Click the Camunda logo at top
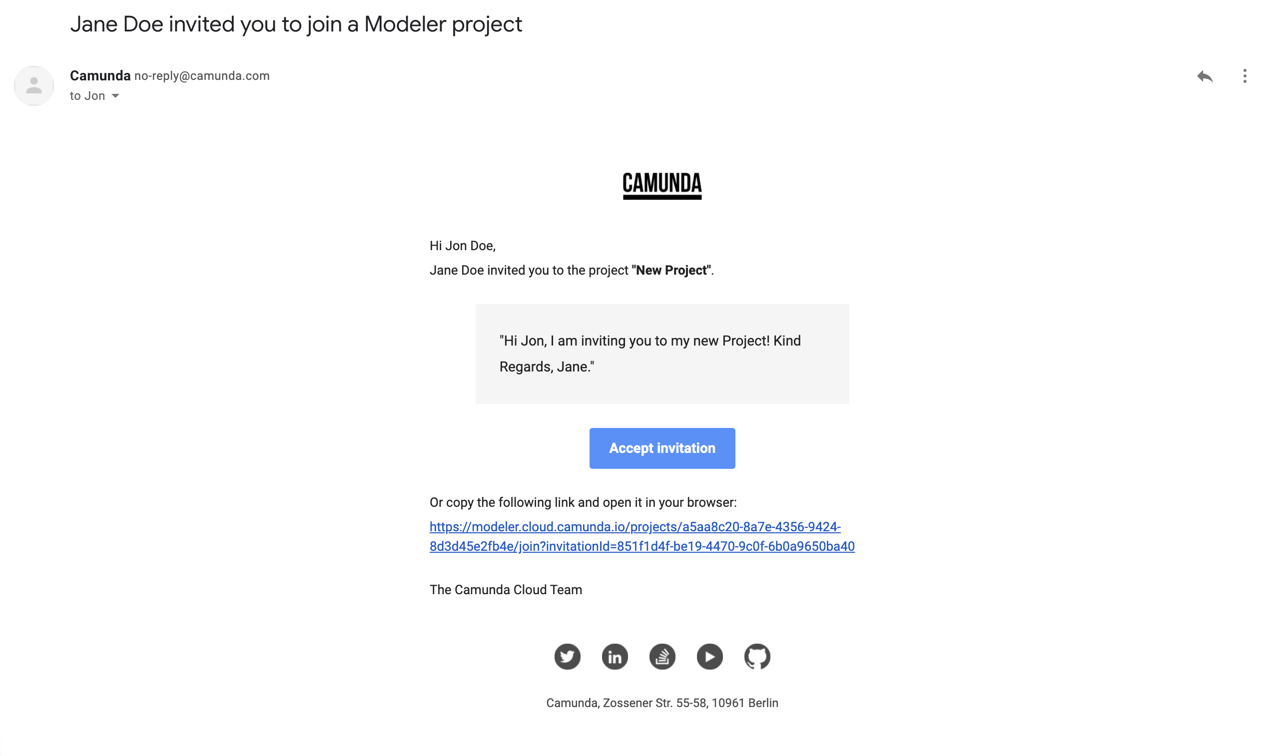The height and width of the screenshot is (756, 1277). (x=662, y=185)
